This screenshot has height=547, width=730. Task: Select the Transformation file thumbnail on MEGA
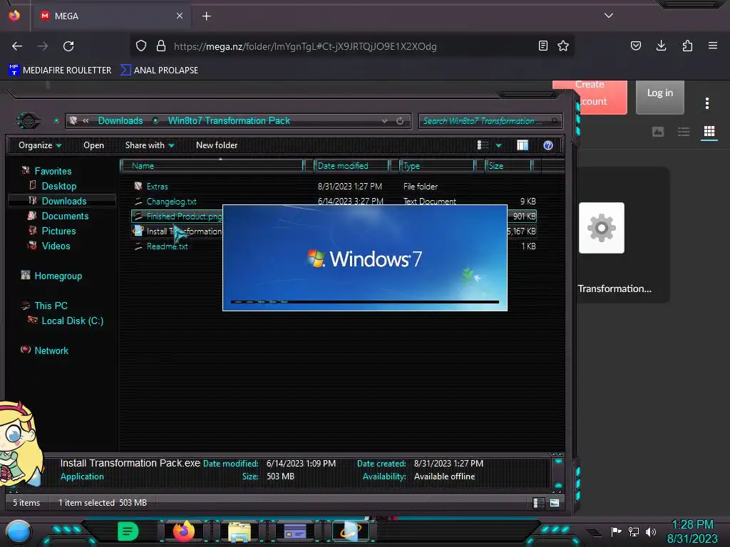(602, 228)
